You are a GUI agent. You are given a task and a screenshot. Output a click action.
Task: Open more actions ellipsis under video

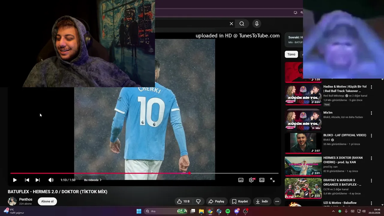277,201
